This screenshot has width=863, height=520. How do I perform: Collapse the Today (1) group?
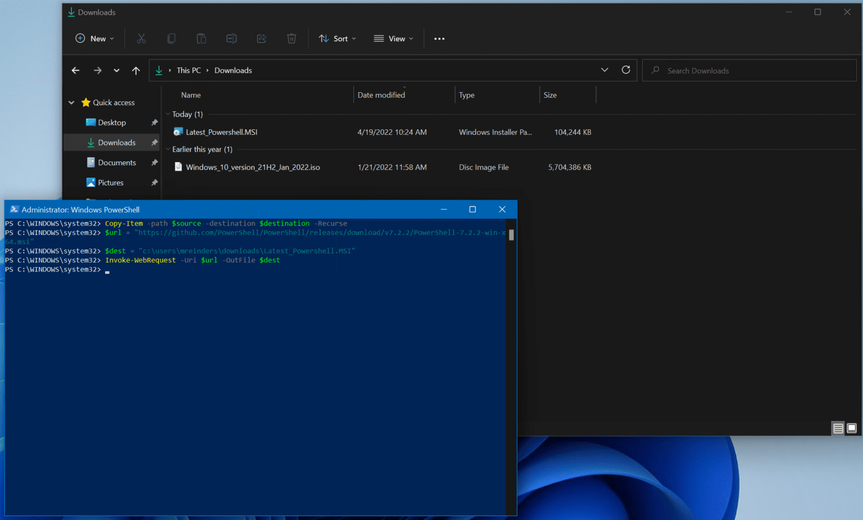(167, 114)
